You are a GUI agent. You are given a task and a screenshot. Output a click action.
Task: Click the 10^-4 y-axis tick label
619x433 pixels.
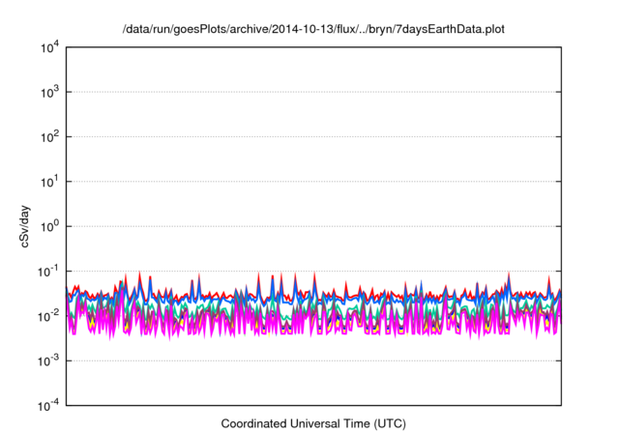(x=48, y=406)
